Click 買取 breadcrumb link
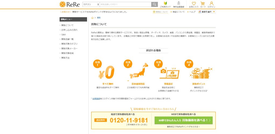 [99, 18]
